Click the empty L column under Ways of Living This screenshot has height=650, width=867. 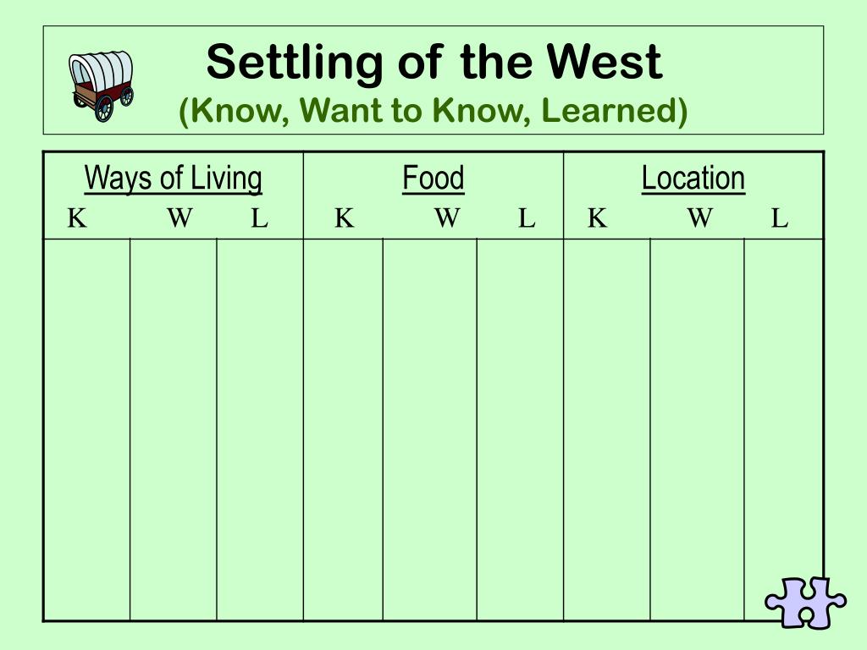(x=260, y=430)
